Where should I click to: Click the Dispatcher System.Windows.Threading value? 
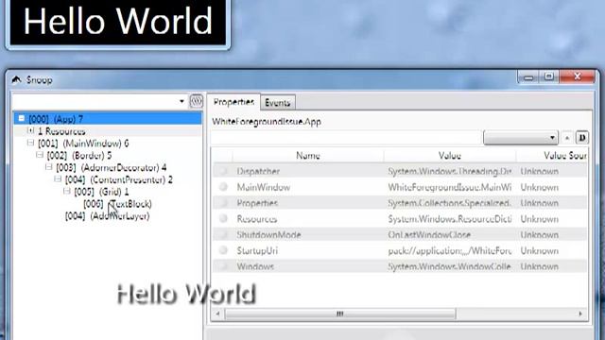point(450,171)
